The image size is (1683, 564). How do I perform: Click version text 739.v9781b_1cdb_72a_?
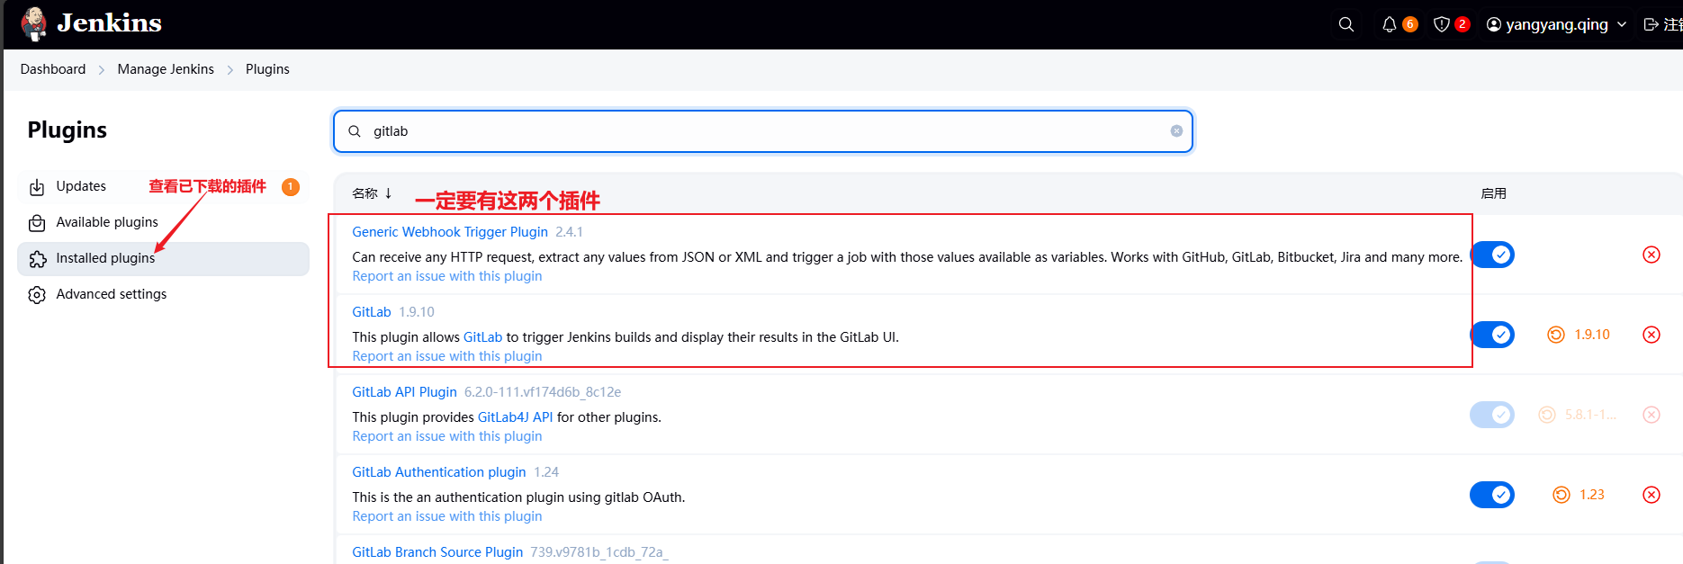pos(599,552)
